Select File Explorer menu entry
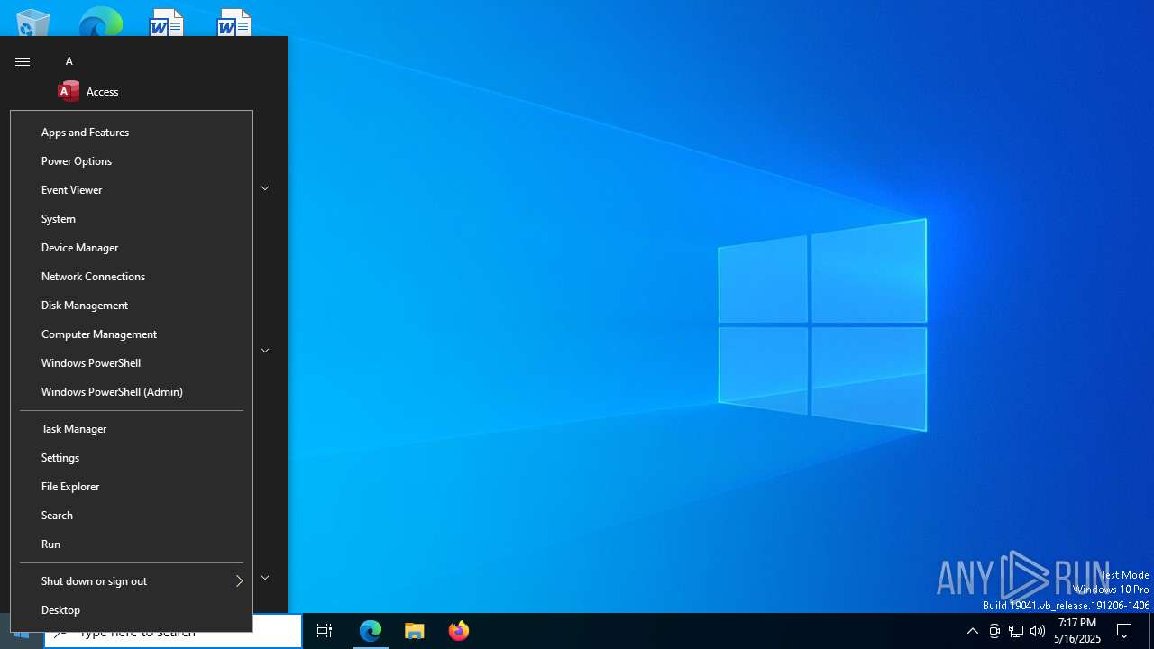The image size is (1154, 649). point(132,487)
